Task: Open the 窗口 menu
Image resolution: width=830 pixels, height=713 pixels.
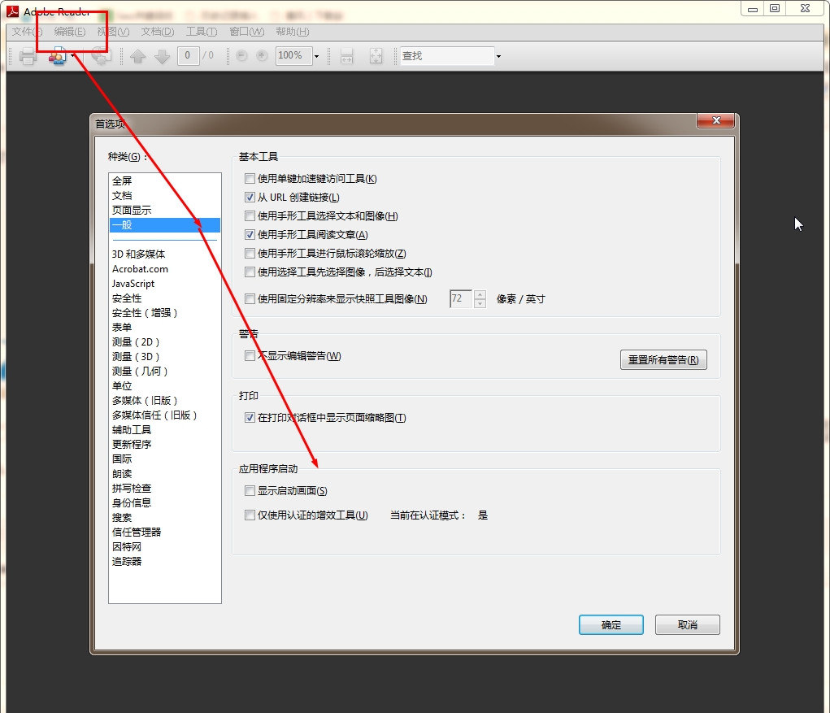Action: (246, 32)
